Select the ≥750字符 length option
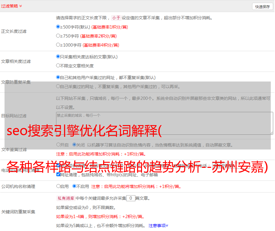 point(58,36)
